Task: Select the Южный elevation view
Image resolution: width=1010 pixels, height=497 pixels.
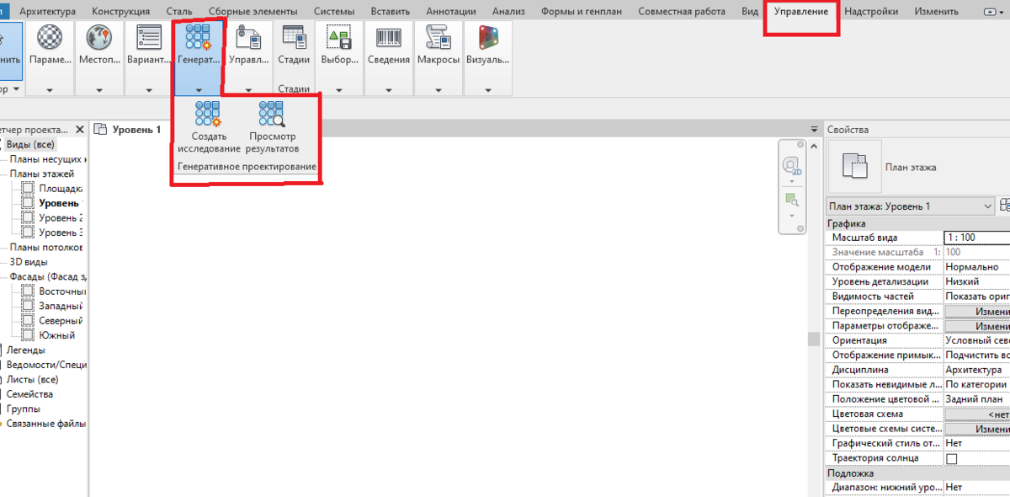Action: pyautogui.click(x=56, y=335)
